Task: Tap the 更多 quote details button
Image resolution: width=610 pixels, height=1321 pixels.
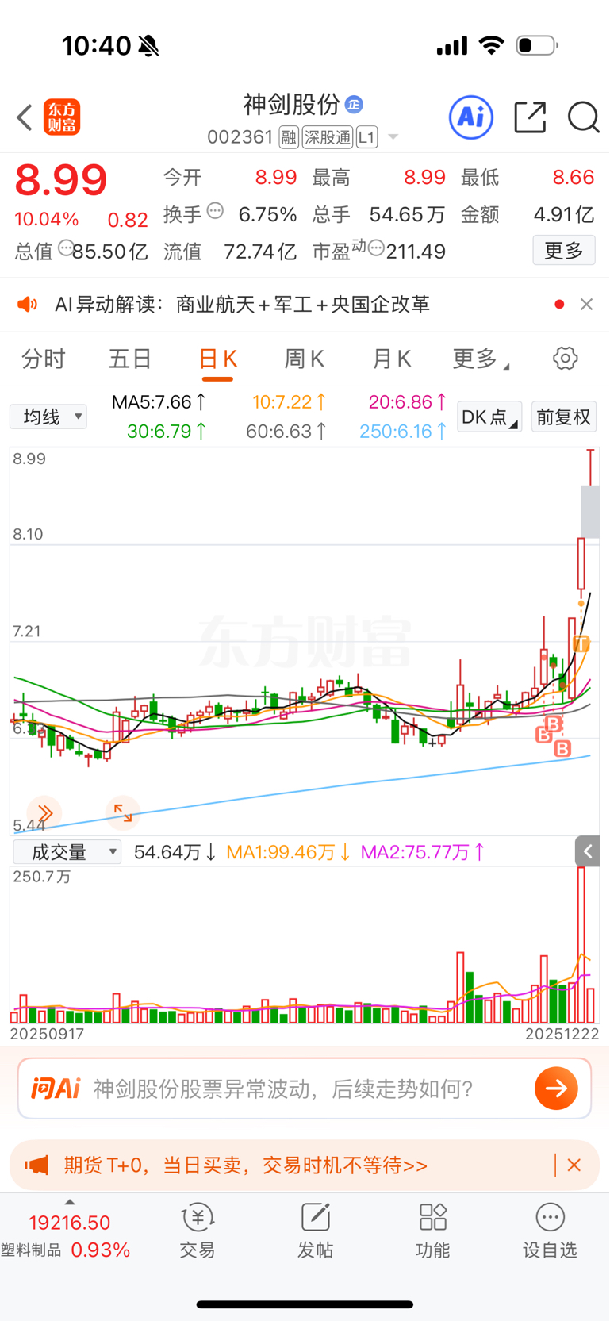Action: [x=564, y=251]
